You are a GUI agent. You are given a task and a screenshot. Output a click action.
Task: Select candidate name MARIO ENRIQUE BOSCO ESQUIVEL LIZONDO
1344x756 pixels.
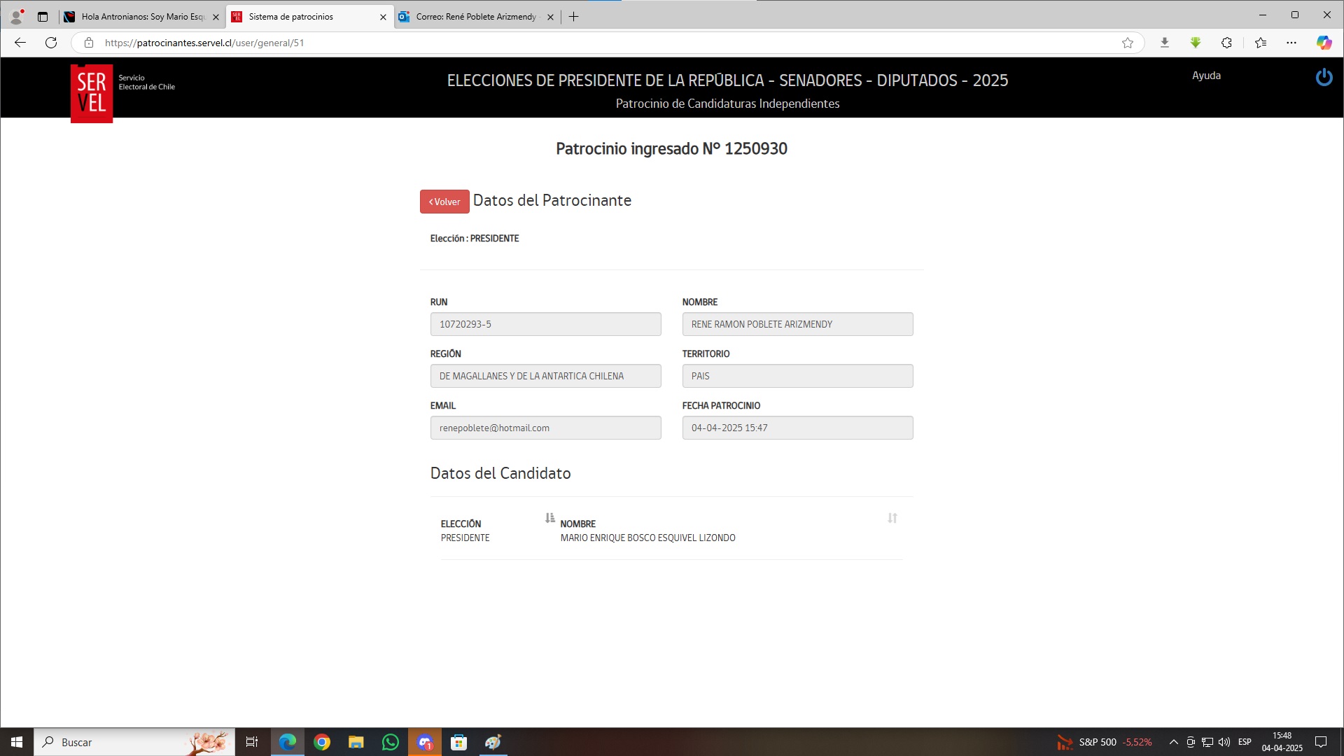(647, 538)
